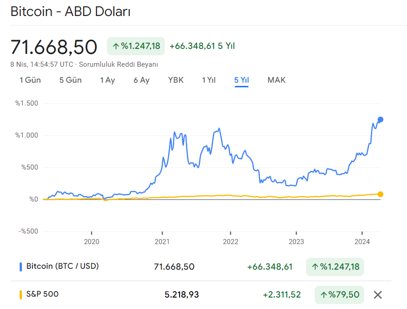The image size is (407, 309).
Task: Switch to the 6 Ay view
Action: point(142,80)
